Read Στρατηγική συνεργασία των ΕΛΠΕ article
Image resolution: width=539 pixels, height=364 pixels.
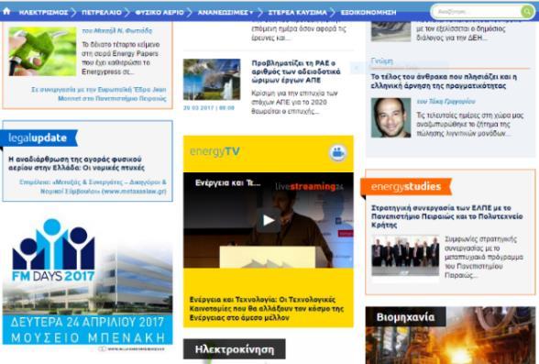447,216
